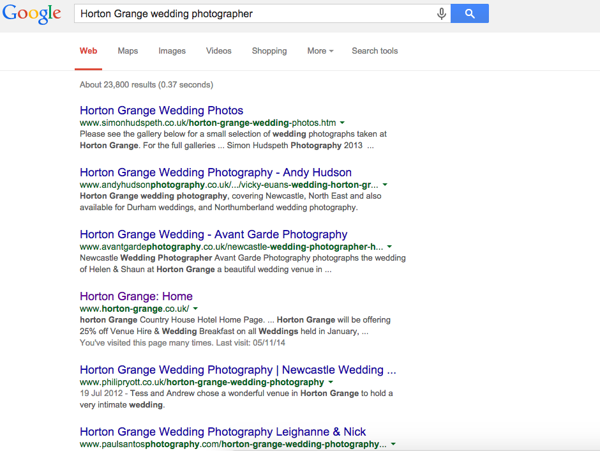Expand the arrow beside the paulsantosphotography.com URL
This screenshot has height=451, width=600.
(393, 444)
